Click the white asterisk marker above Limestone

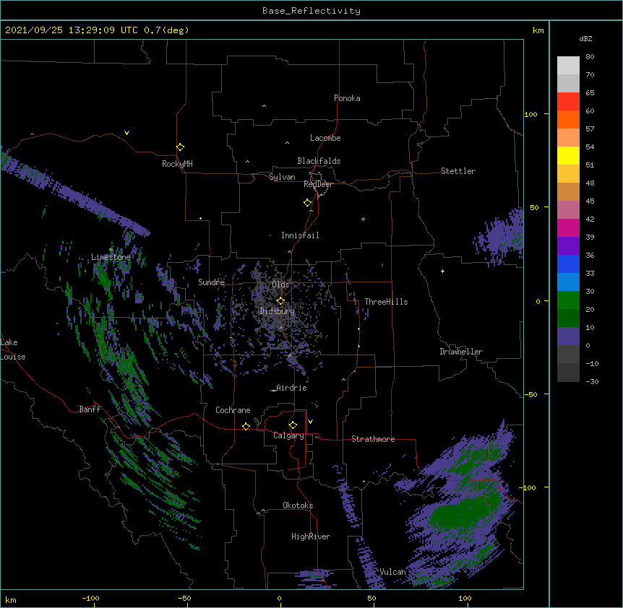tap(111, 250)
